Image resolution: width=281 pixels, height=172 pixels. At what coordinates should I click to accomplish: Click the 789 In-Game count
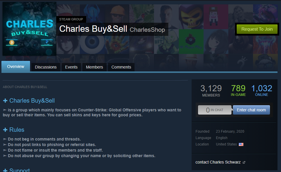click(238, 90)
